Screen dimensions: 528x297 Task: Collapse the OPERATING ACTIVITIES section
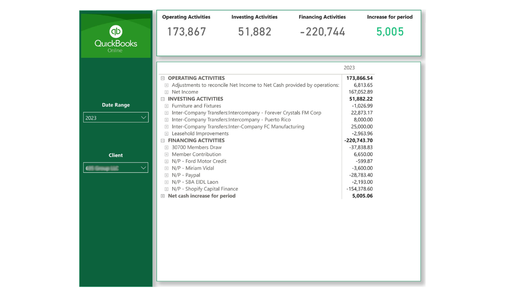(x=163, y=78)
